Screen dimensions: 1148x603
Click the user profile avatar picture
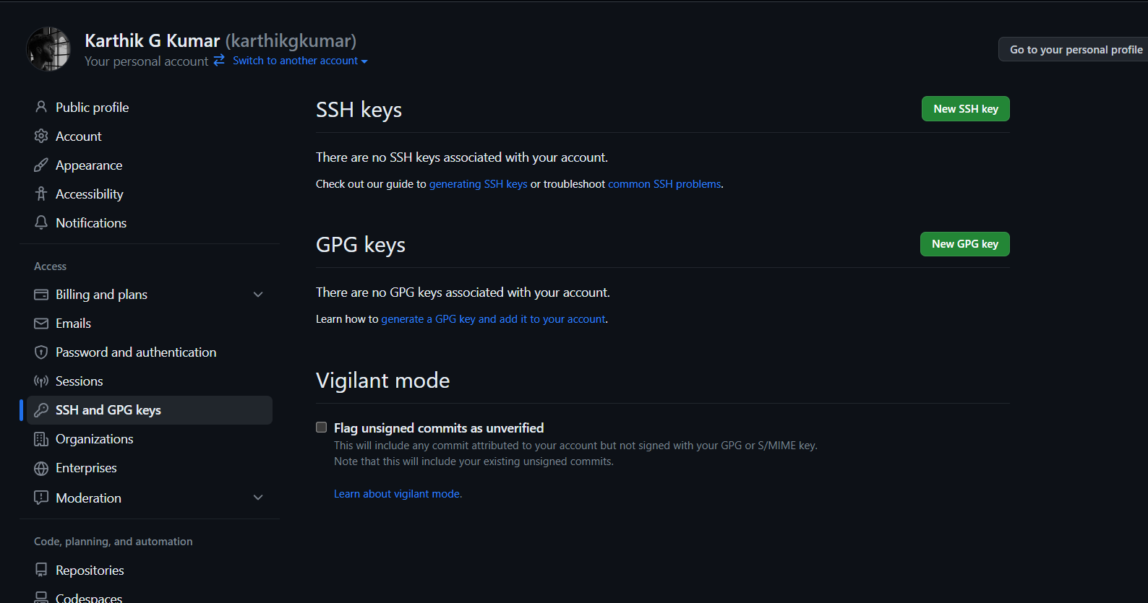pyautogui.click(x=48, y=49)
